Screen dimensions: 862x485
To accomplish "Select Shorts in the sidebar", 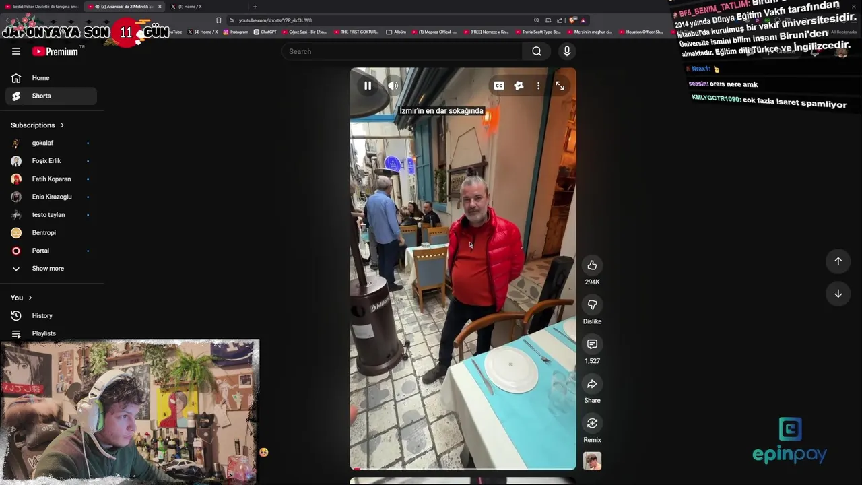I will pos(51,96).
